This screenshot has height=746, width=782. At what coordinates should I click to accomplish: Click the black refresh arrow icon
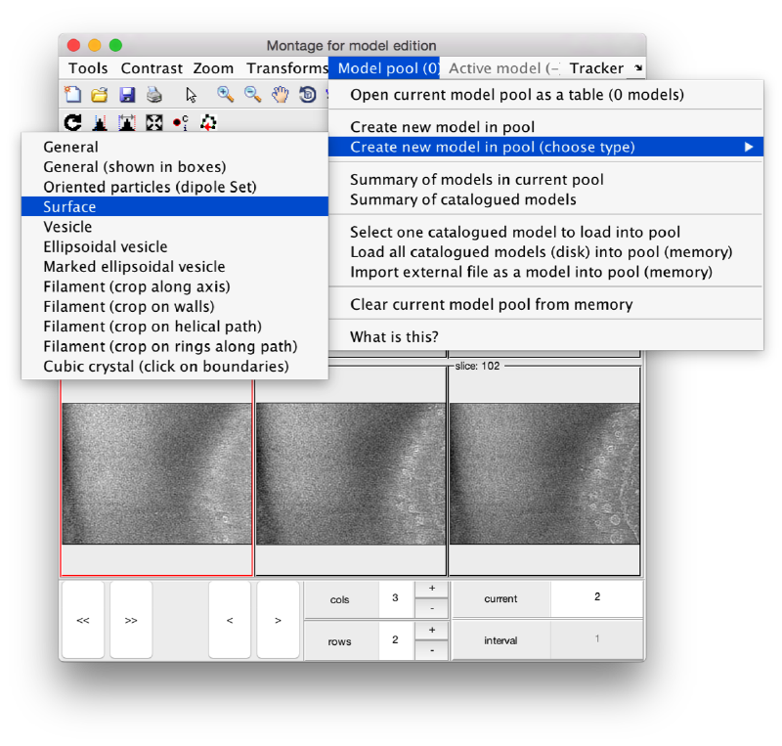pos(72,122)
